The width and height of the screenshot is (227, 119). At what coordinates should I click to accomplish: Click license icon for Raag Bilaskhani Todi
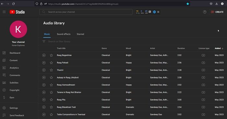(x=203, y=107)
